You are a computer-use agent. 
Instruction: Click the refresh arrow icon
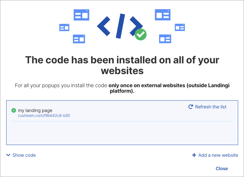coord(191,107)
